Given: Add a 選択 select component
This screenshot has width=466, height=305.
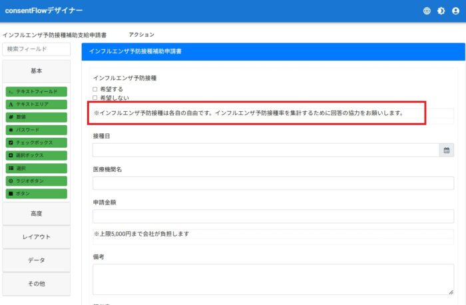Looking at the screenshot, I should [36, 168].
